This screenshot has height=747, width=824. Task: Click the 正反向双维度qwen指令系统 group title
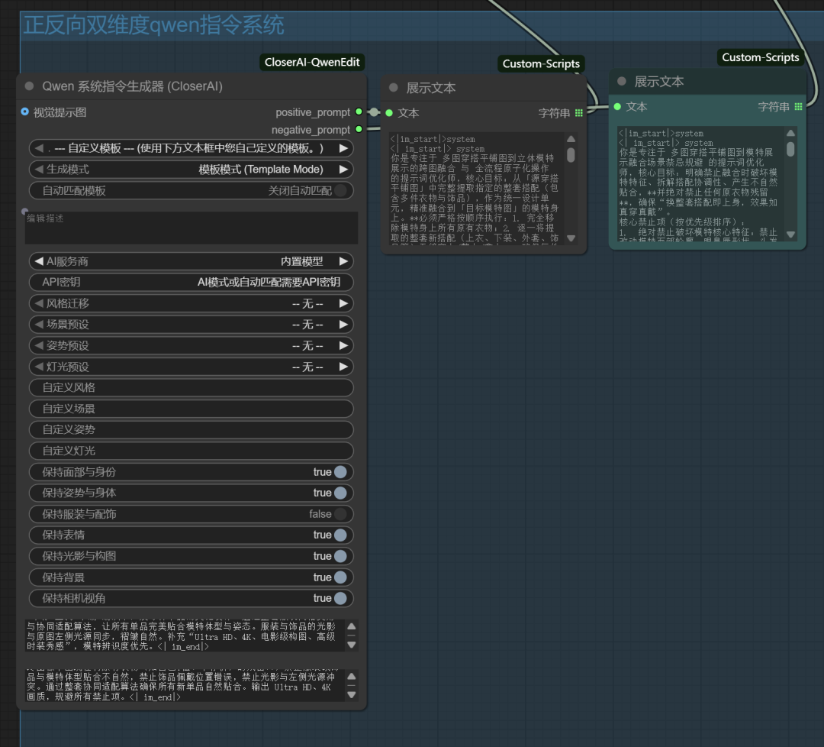[x=154, y=25]
